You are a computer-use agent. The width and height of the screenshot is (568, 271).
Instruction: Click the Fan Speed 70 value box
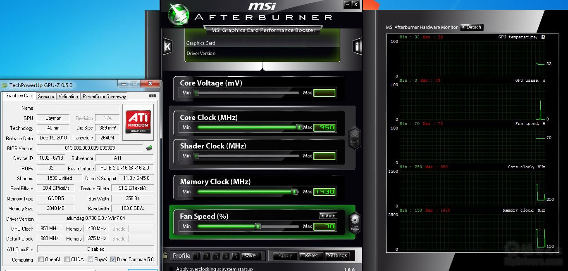(325, 226)
